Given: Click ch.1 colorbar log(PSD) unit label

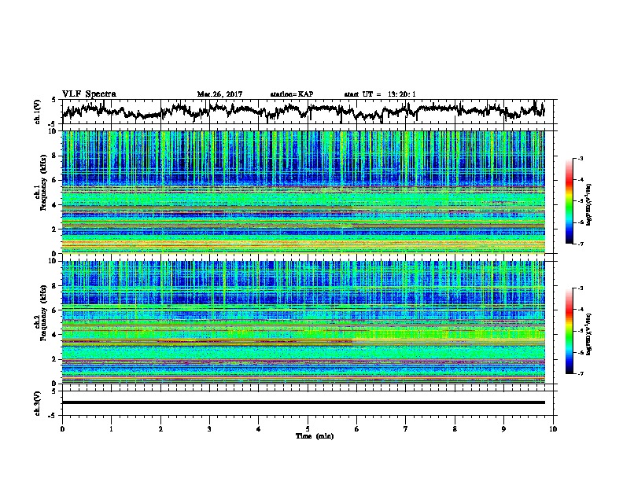Looking at the screenshot, I should (x=589, y=204).
